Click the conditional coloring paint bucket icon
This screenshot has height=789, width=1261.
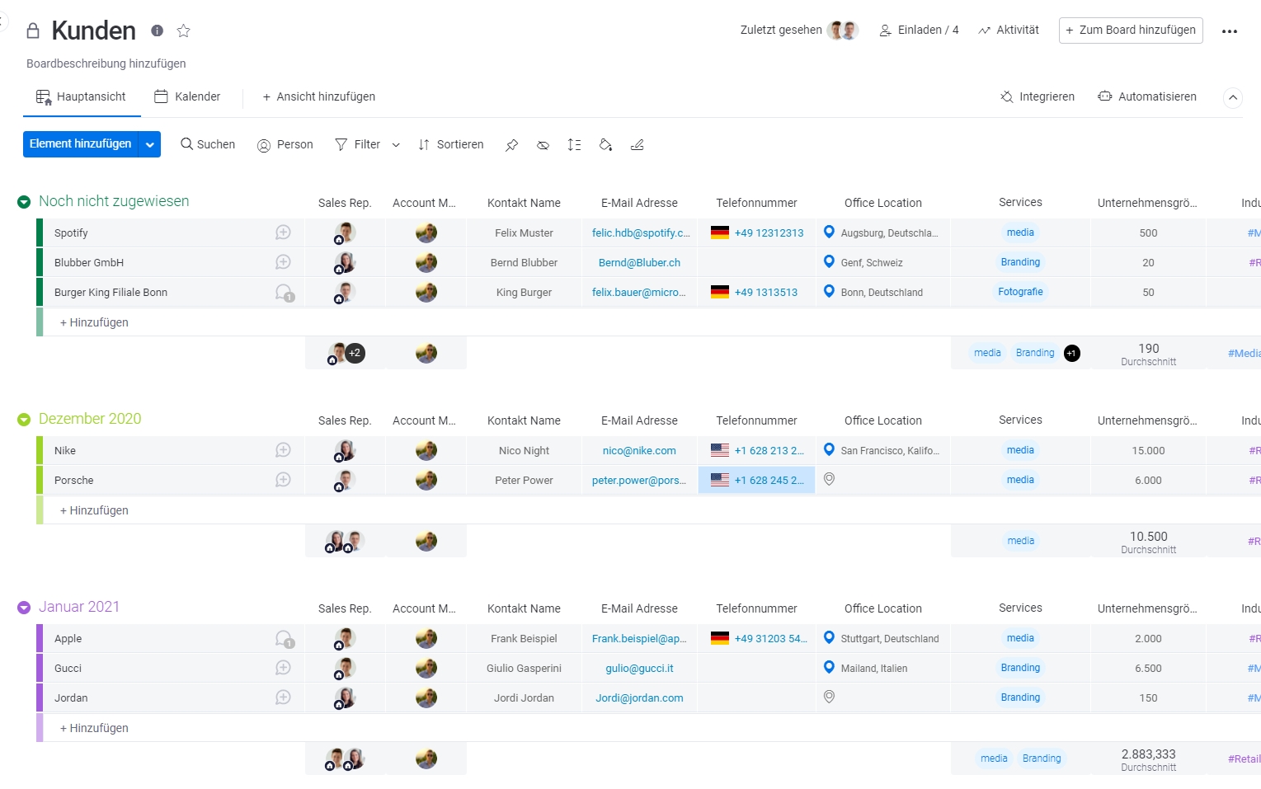pos(605,145)
